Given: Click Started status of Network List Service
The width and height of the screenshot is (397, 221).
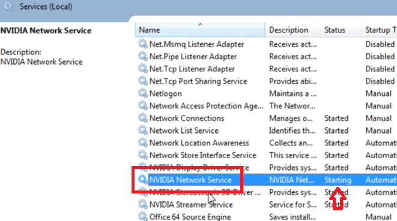Looking at the screenshot, I should pos(336,131).
